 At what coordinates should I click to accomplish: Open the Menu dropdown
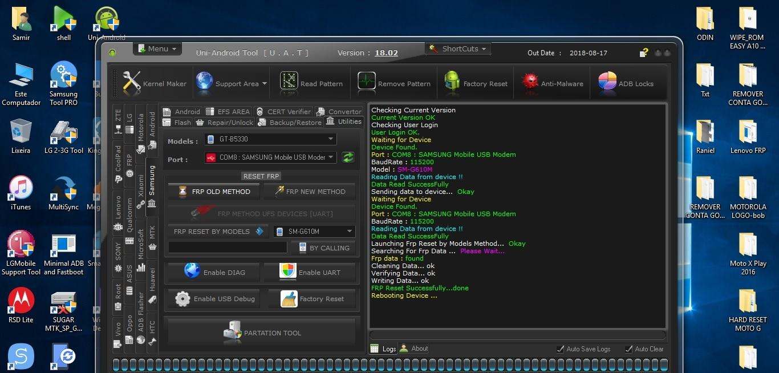pyautogui.click(x=157, y=48)
